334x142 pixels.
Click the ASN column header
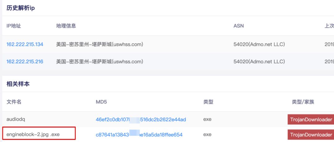click(x=238, y=26)
